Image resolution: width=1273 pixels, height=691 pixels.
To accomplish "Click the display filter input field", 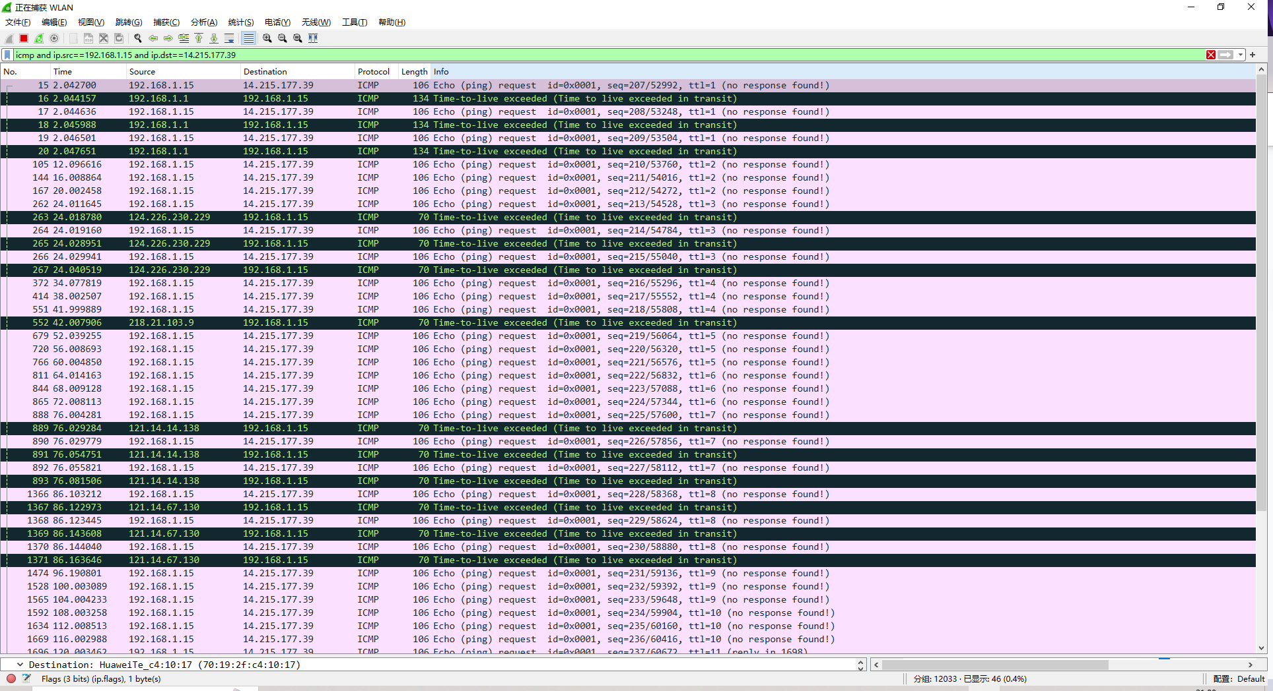I will point(607,55).
